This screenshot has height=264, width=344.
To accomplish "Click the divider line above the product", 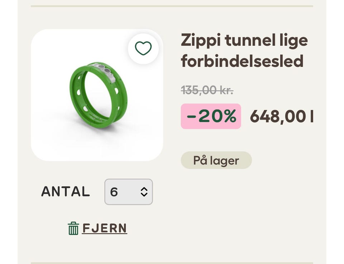I will tap(172, 6).
